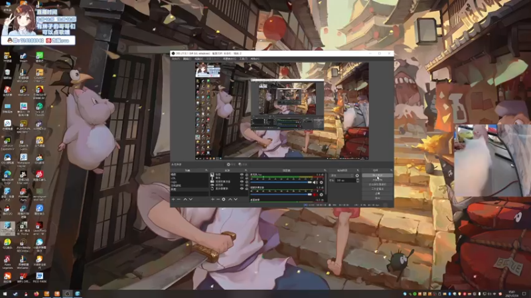Image resolution: width=531 pixels, height=298 pixels.
Task: Adjust the transition duration stepper arrows
Action: pyautogui.click(x=358, y=180)
